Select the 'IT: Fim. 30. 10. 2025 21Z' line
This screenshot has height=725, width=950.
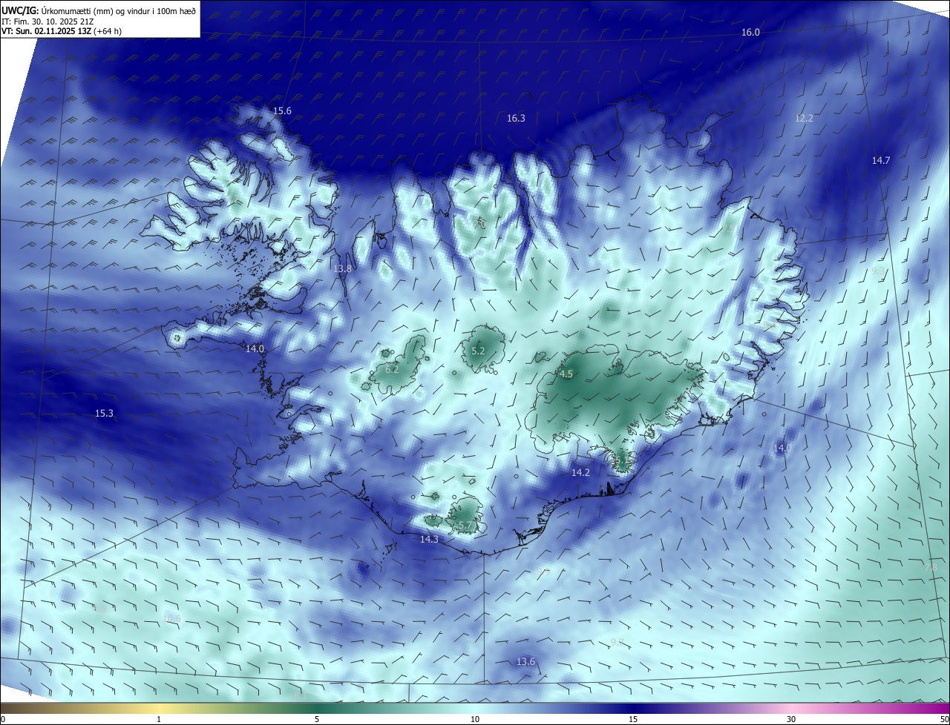[48, 21]
